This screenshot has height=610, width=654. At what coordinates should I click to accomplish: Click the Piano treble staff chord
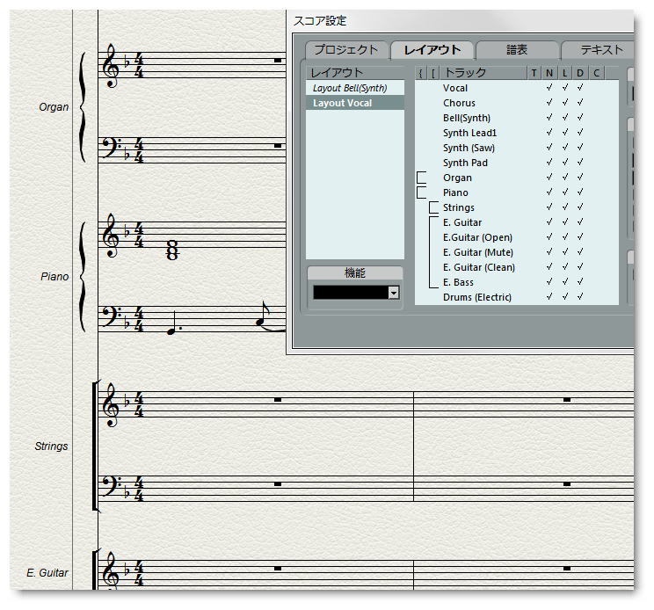click(172, 251)
